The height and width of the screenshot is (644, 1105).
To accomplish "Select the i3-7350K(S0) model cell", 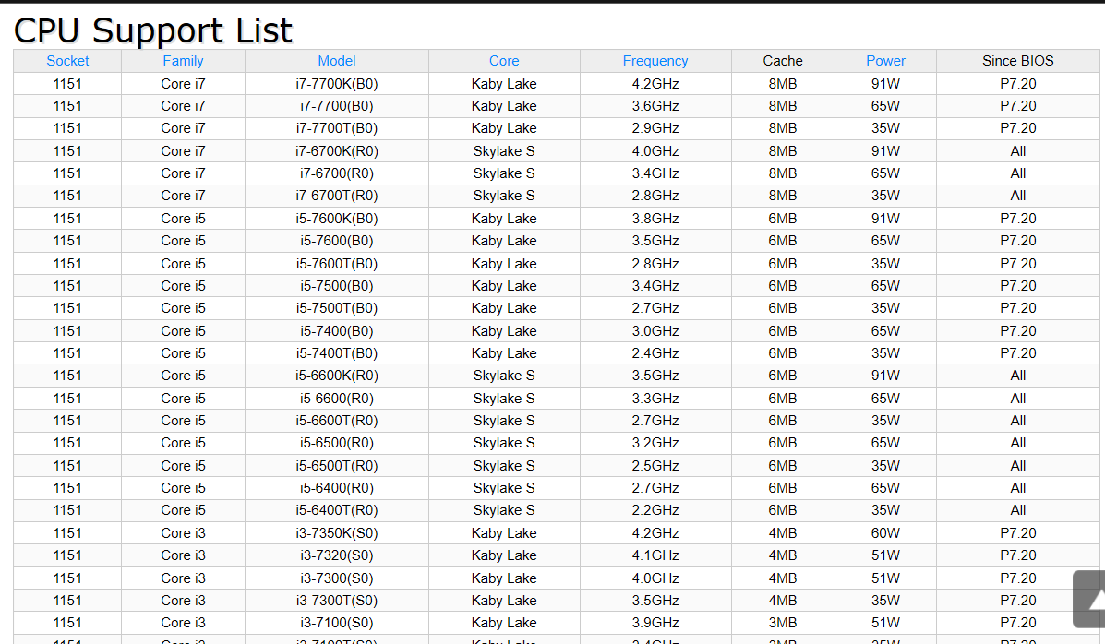I will [x=337, y=533].
